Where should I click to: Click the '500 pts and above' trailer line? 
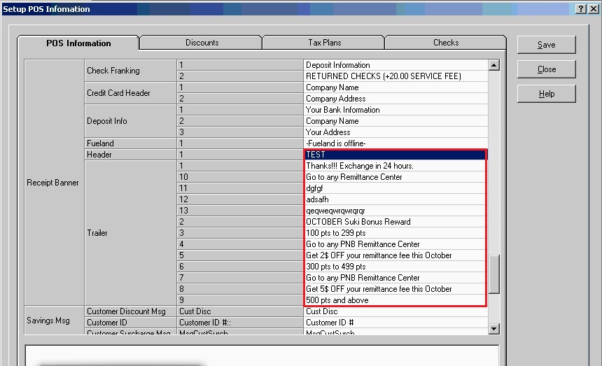tap(395, 300)
